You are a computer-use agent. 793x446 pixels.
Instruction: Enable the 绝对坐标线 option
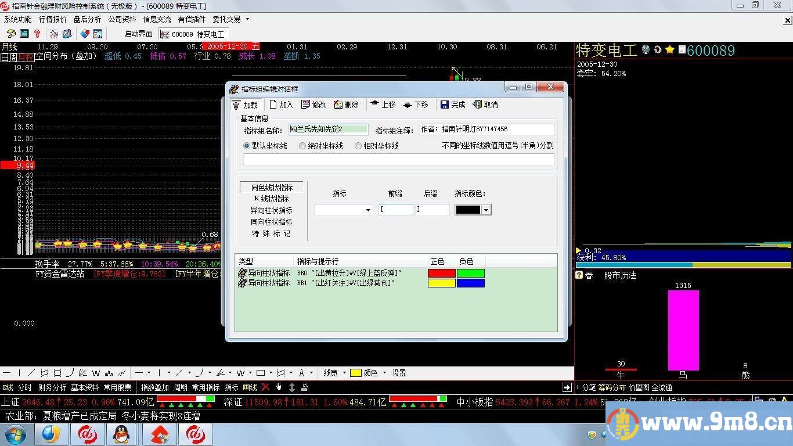pos(302,146)
